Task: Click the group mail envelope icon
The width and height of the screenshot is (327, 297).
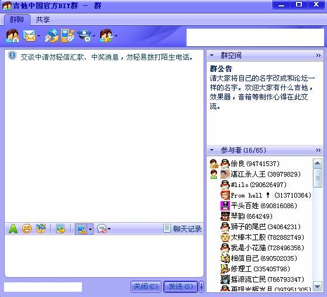Action: (29, 36)
